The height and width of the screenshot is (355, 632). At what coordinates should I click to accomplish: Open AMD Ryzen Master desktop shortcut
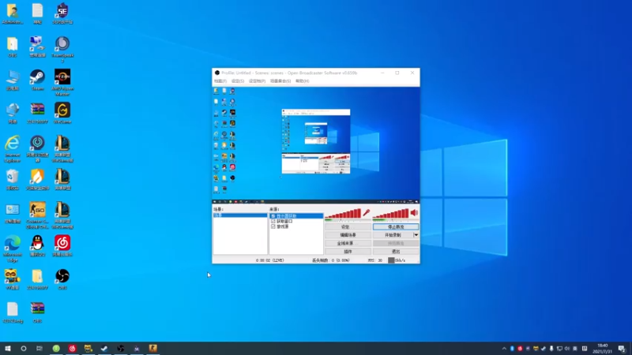(62, 83)
